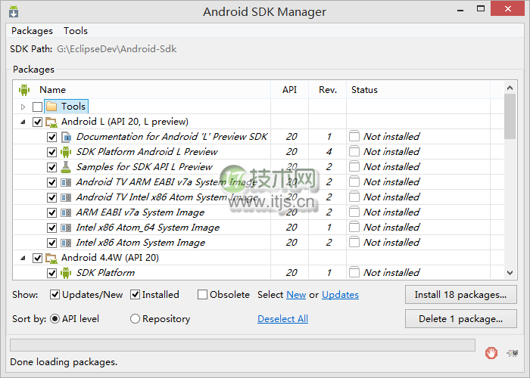Click Delete 1 package button
This screenshot has height=378, width=530.
click(x=460, y=318)
